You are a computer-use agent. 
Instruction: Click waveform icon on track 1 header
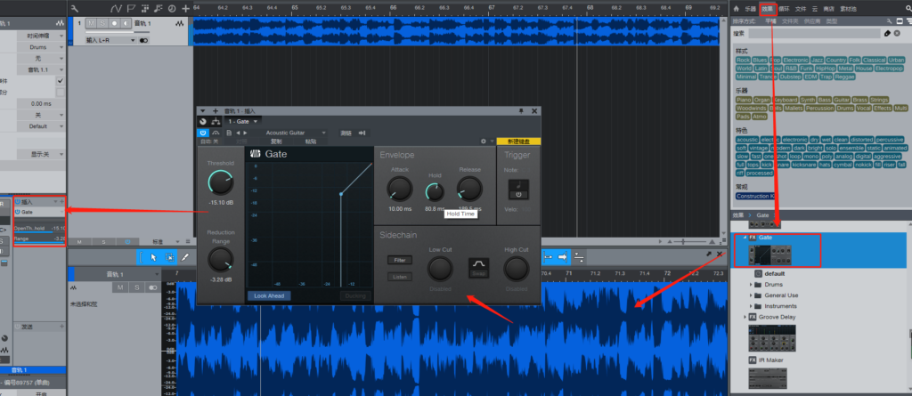(x=182, y=22)
